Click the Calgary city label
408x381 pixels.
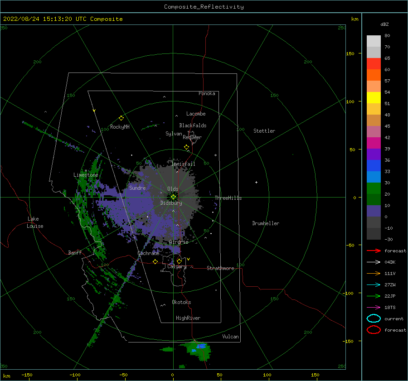177,266
